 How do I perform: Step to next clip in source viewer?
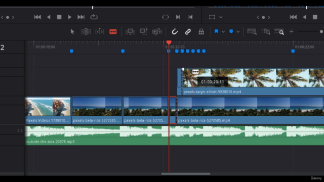tap(13, 18)
